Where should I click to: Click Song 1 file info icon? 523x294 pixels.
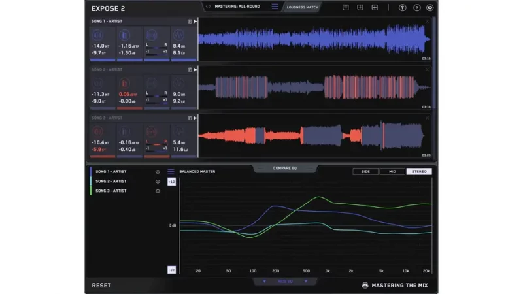pyautogui.click(x=190, y=22)
